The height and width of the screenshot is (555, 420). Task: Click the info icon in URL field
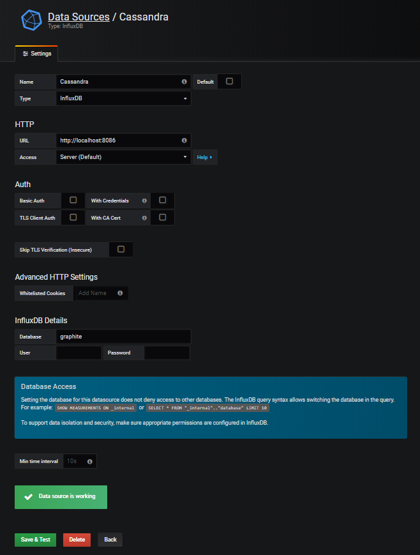tap(184, 140)
